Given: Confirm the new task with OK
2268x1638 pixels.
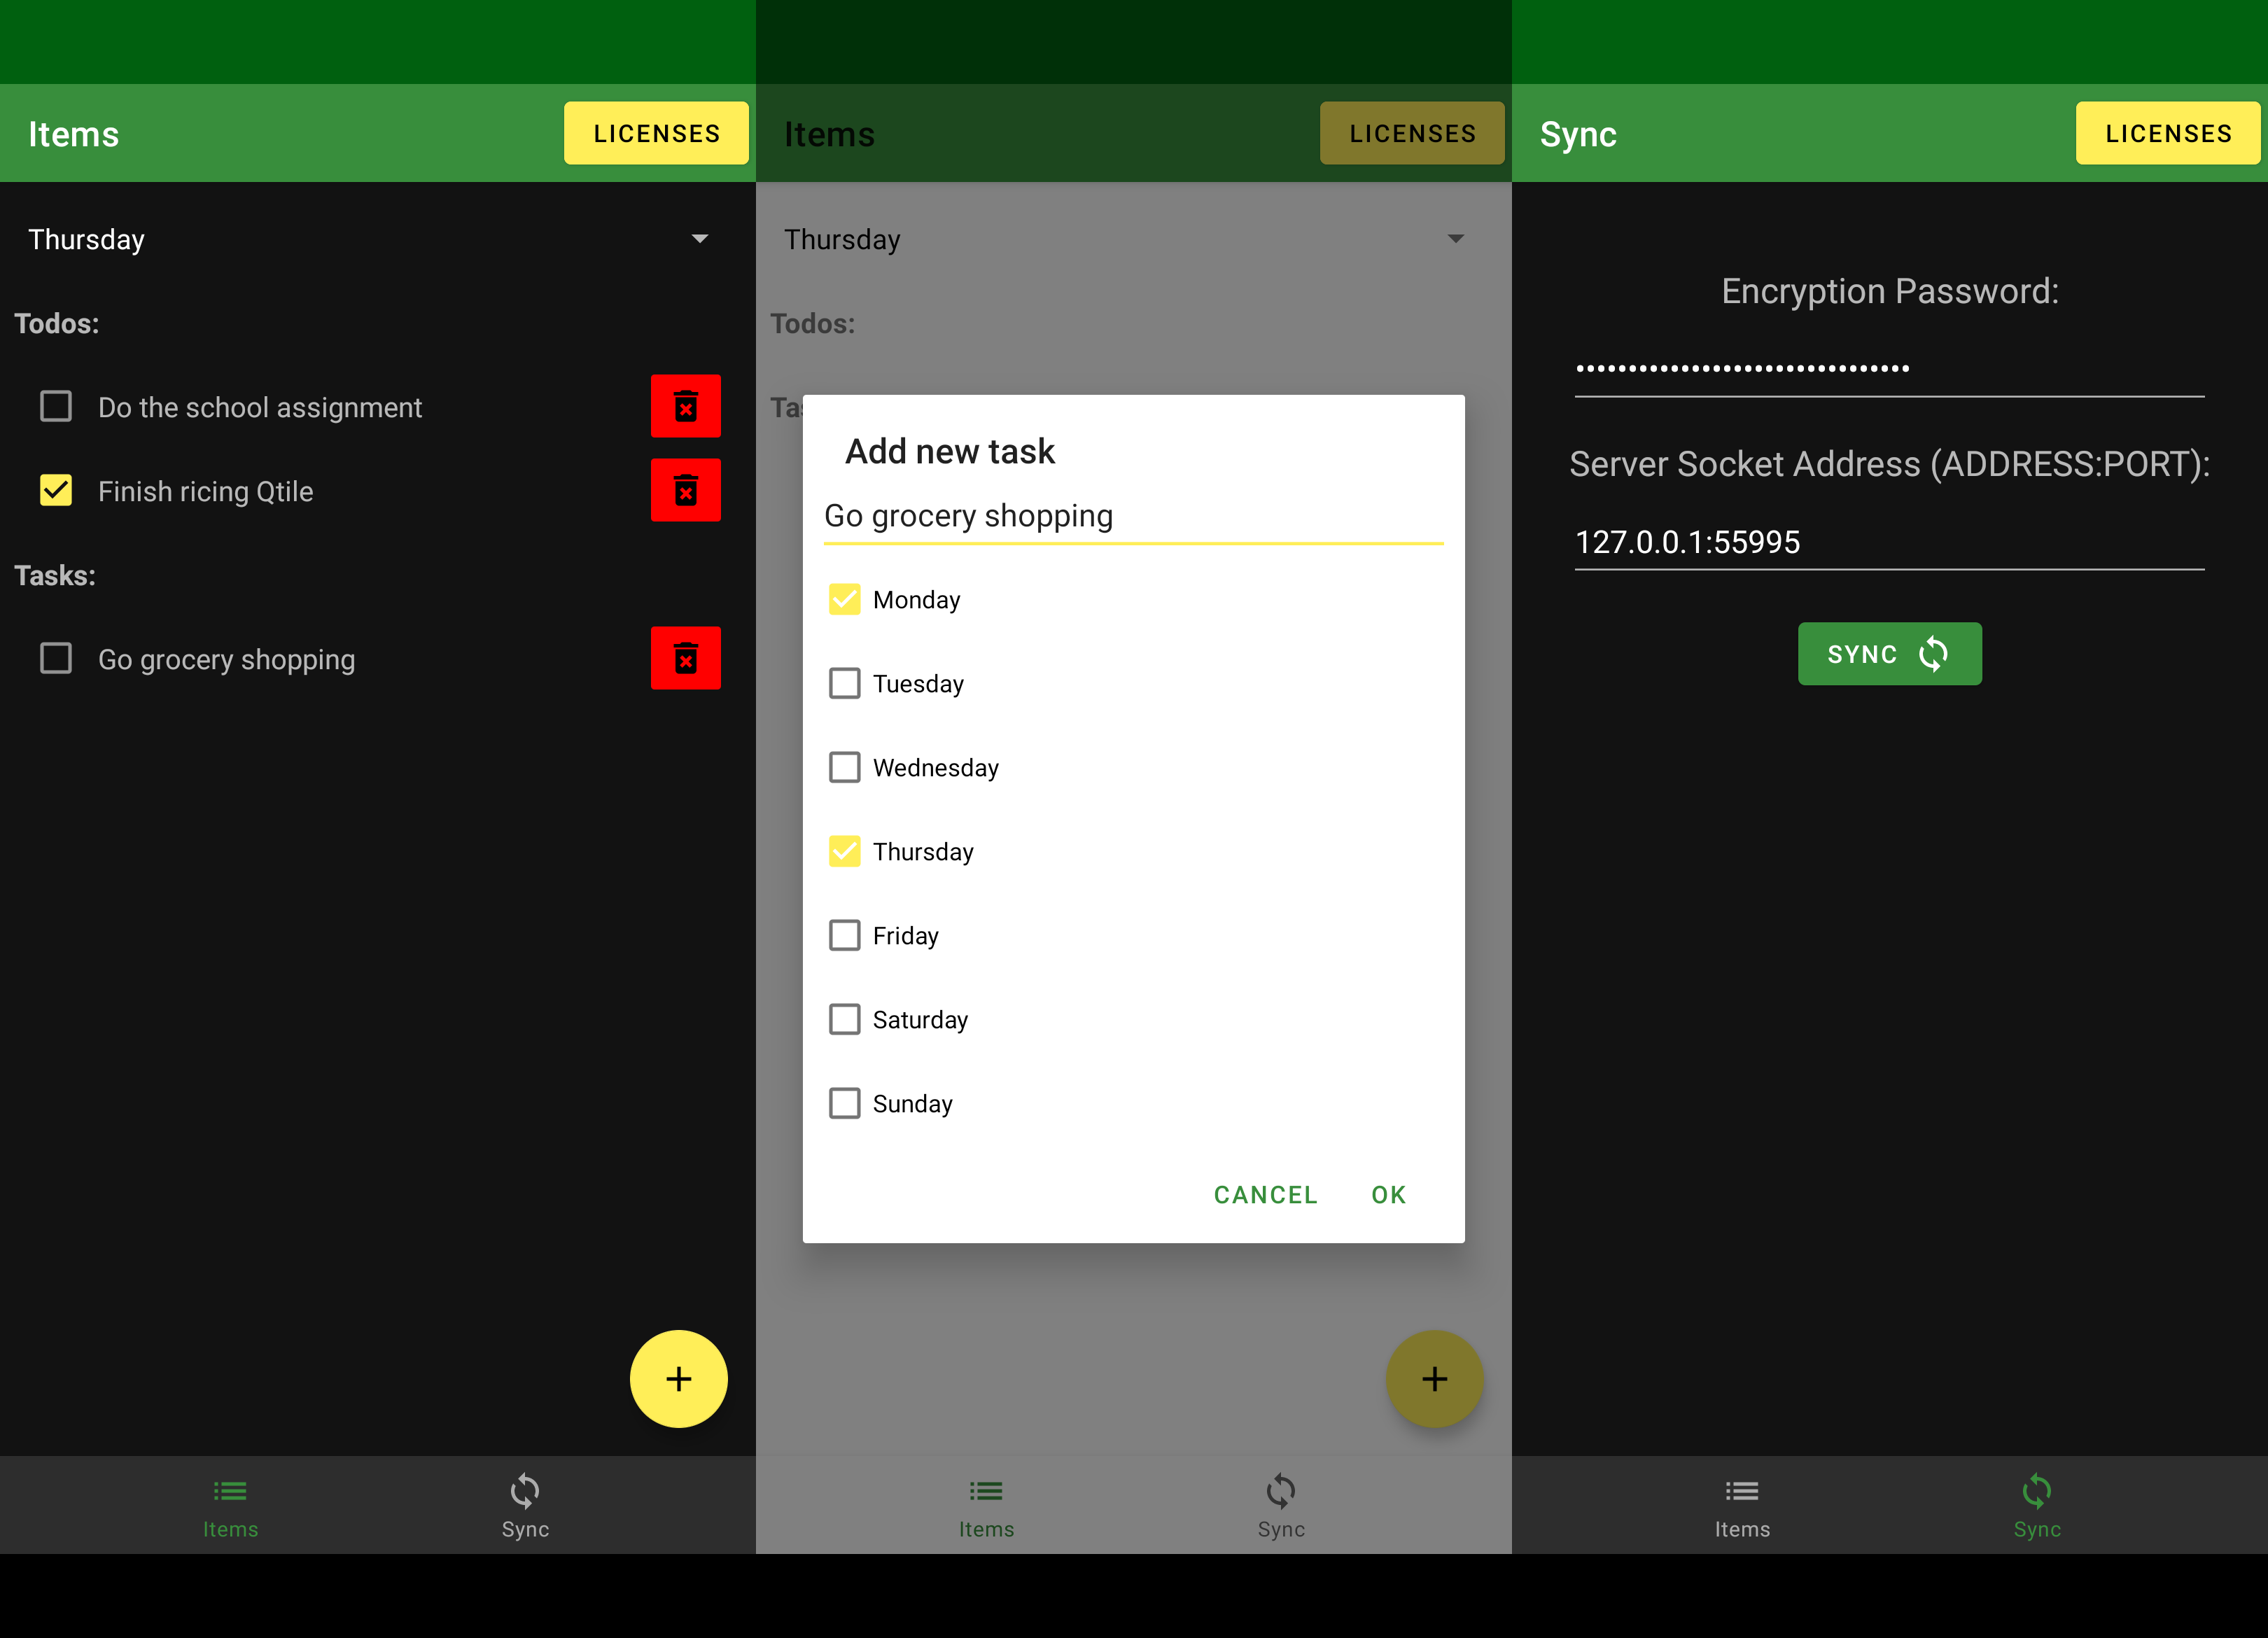Looking at the screenshot, I should click(x=1387, y=1194).
